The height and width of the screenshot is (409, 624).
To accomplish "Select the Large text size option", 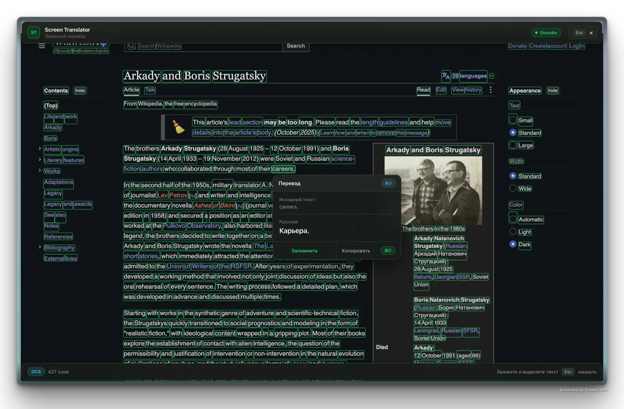I will pyautogui.click(x=513, y=145).
